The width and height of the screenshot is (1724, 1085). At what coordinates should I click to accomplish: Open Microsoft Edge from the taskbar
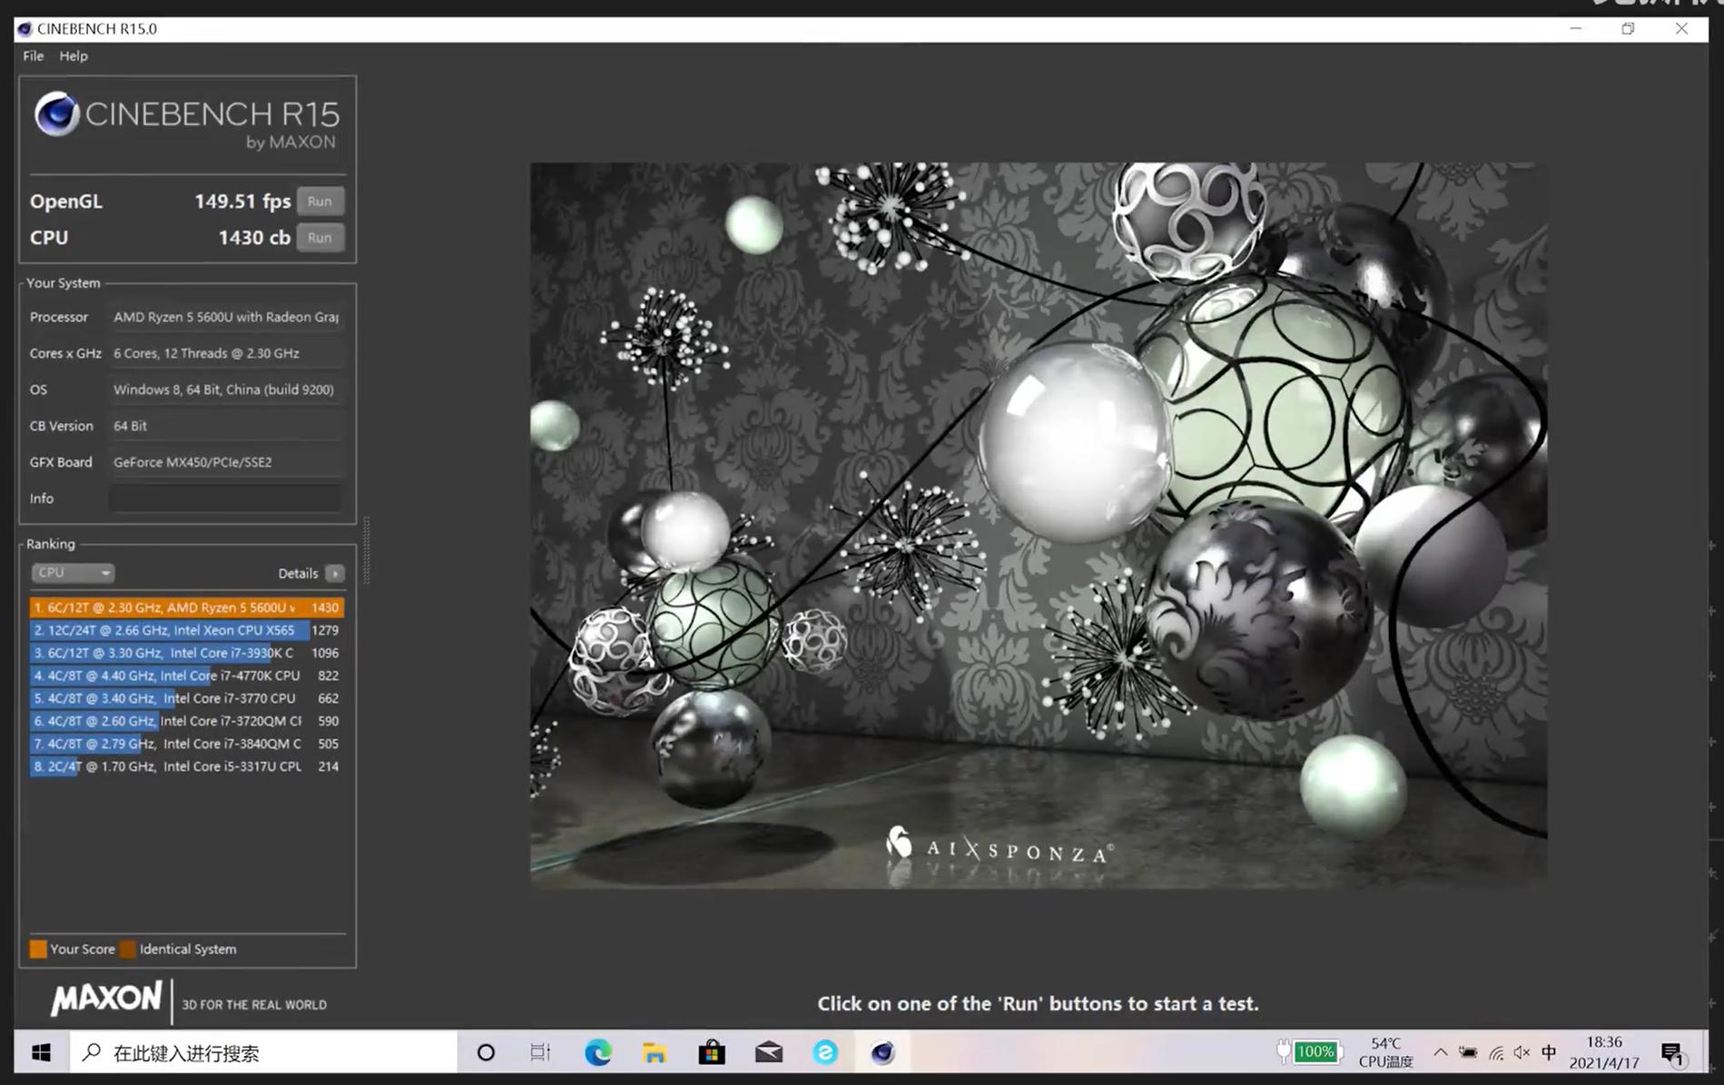[597, 1052]
